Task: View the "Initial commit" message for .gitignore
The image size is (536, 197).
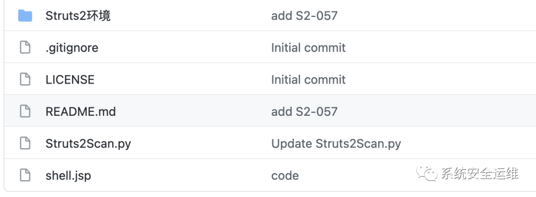Action: coord(308,48)
